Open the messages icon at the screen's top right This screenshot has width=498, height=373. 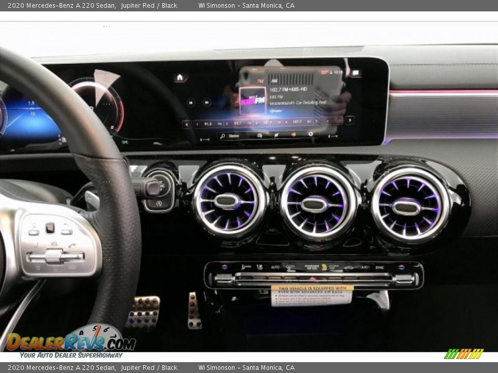[x=355, y=73]
